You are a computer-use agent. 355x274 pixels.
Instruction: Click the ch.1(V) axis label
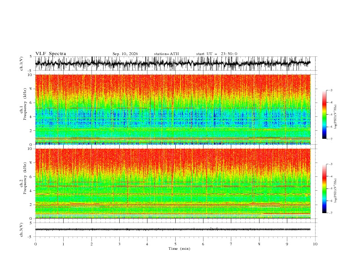[22, 64]
